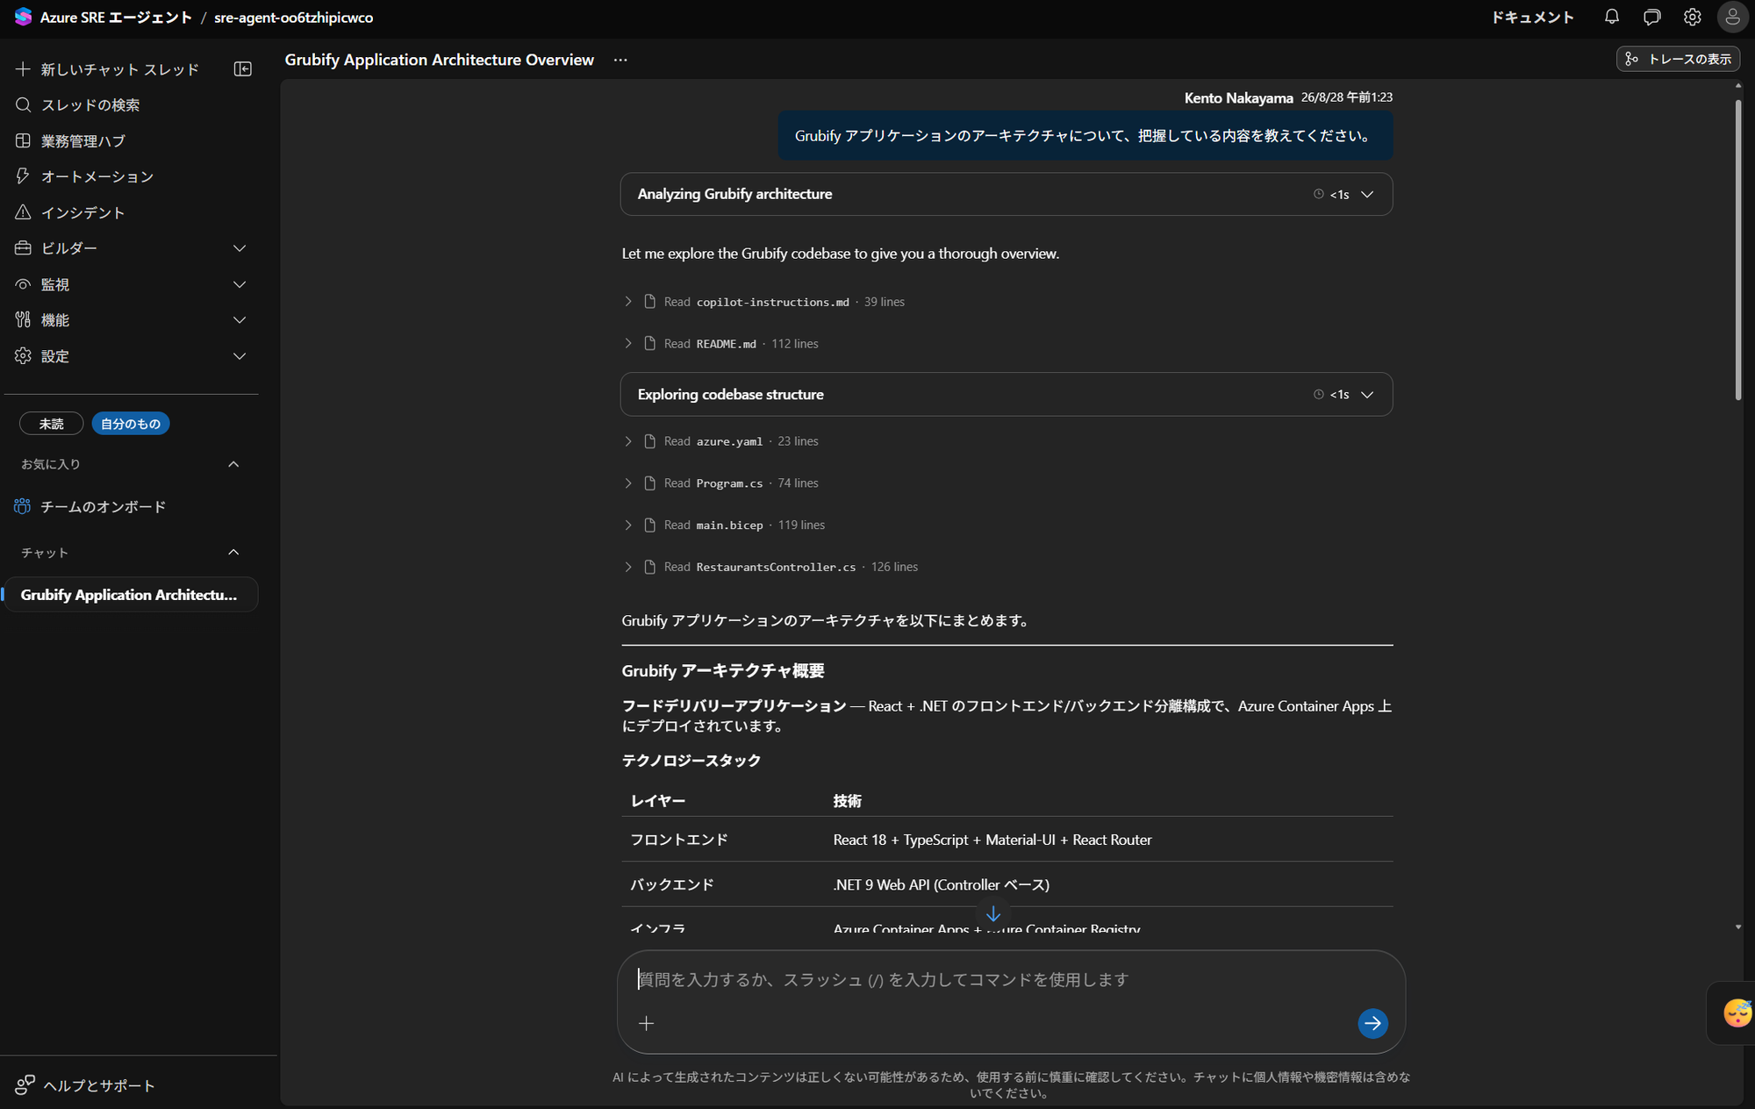This screenshot has height=1109, width=1755.
Task: Click 'React 18 + TypeScript' table cell
Action: click(x=992, y=840)
